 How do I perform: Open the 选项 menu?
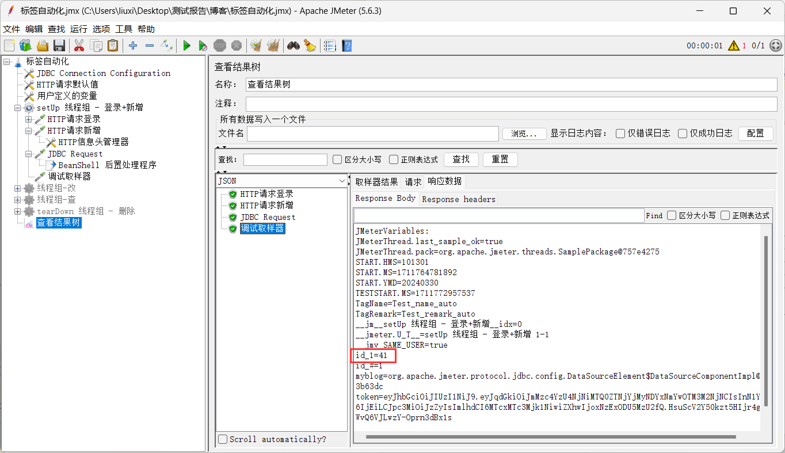101,29
